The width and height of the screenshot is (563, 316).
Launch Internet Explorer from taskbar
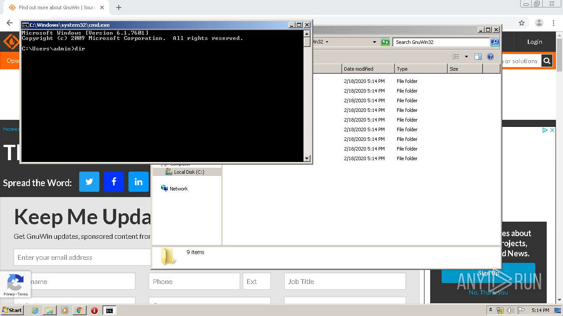[x=35, y=310]
